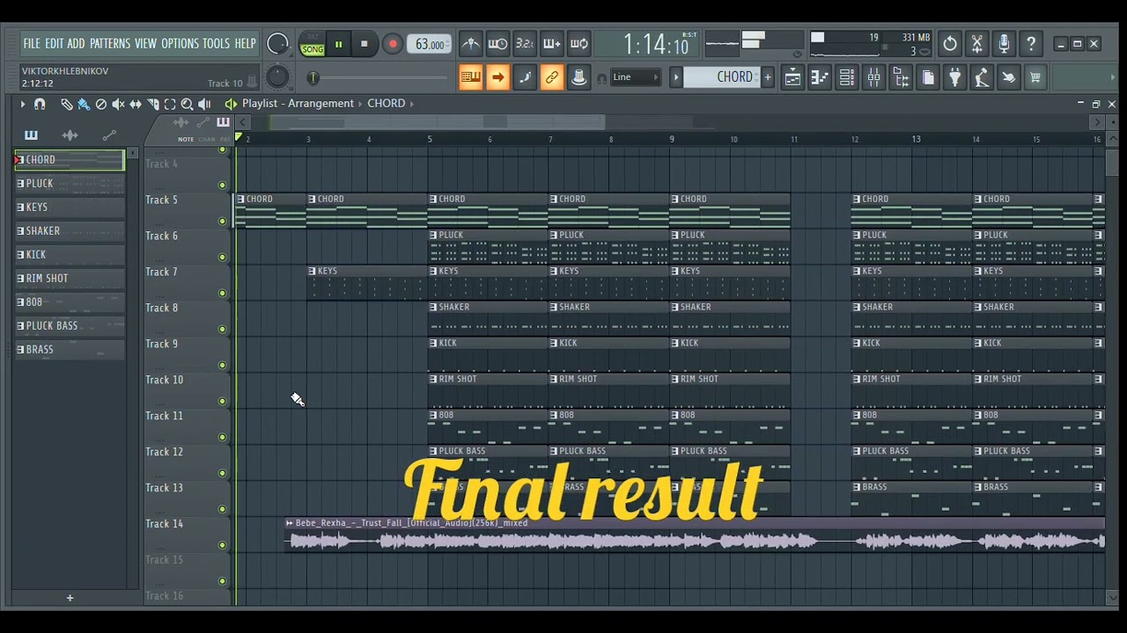
Task: Toggle mute on Track 5
Action: (x=222, y=222)
